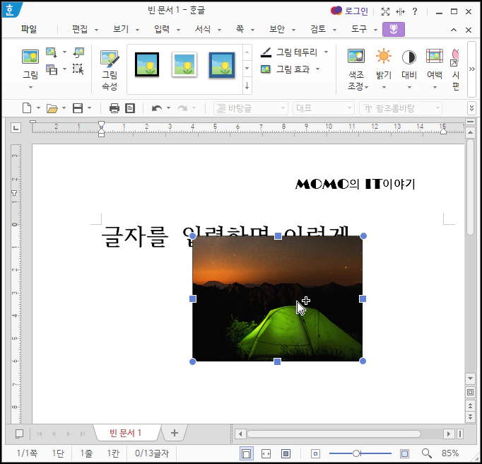Viewport: 482px width, 464px height.
Task: Click the zoom in large square icon
Action: 404,453
